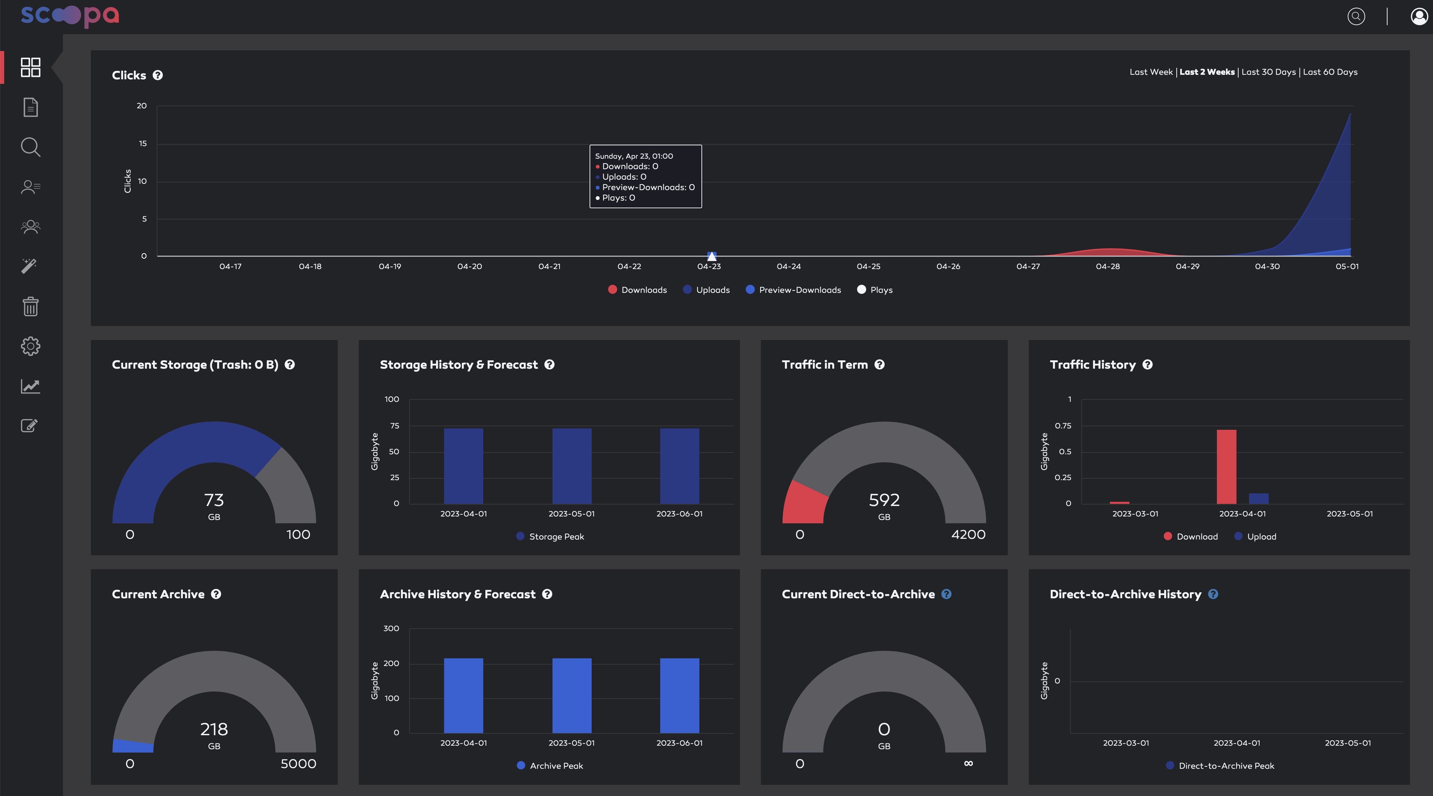This screenshot has height=796, width=1433.
Task: Select the Last 60 Days range
Action: tap(1330, 72)
